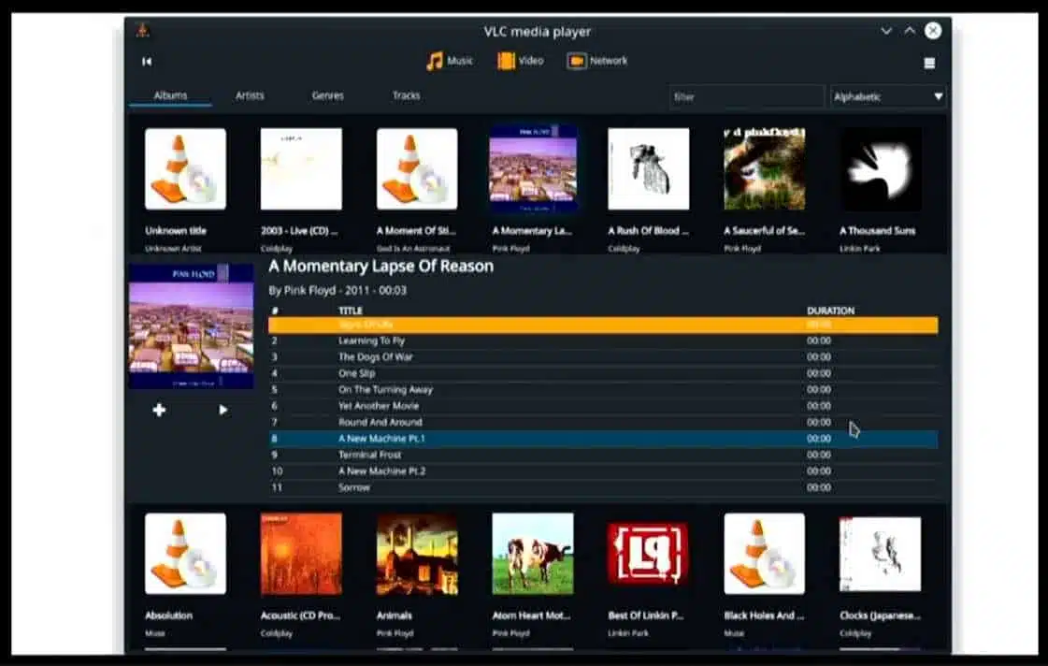
Task: Select track "A New Machine Pt.1"
Action: pyautogui.click(x=603, y=439)
